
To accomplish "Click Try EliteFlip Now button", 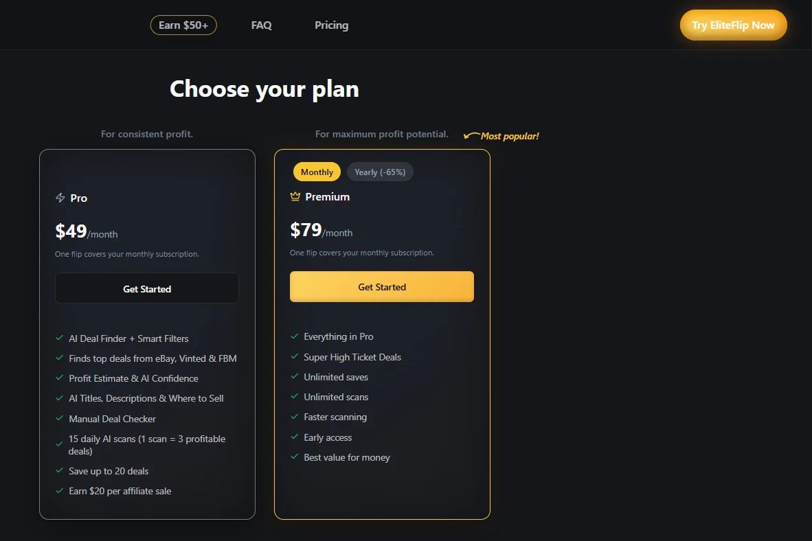I will [x=733, y=25].
